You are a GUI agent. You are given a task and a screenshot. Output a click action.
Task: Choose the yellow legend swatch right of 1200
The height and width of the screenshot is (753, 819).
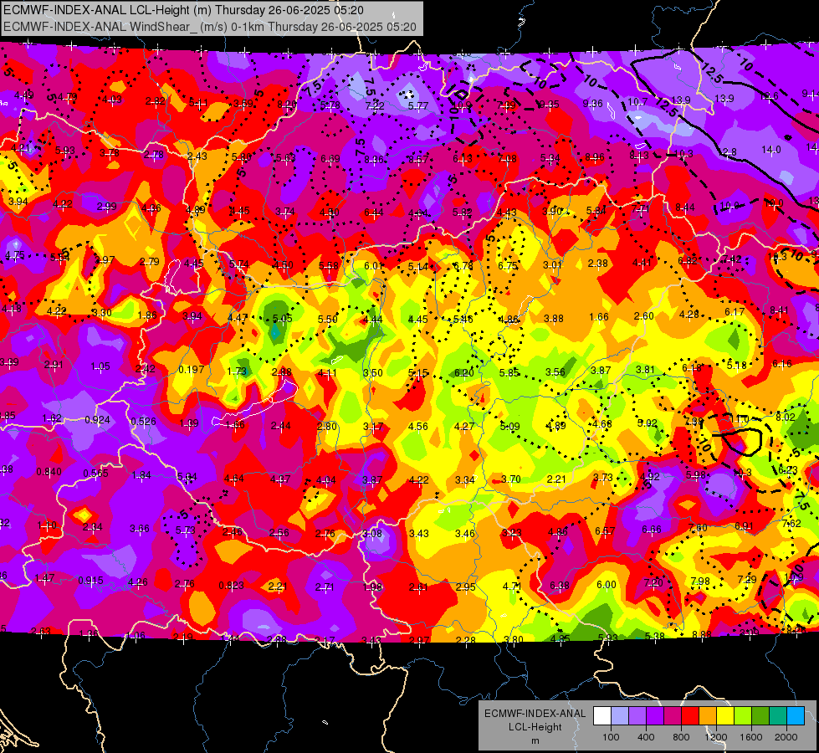tap(725, 716)
